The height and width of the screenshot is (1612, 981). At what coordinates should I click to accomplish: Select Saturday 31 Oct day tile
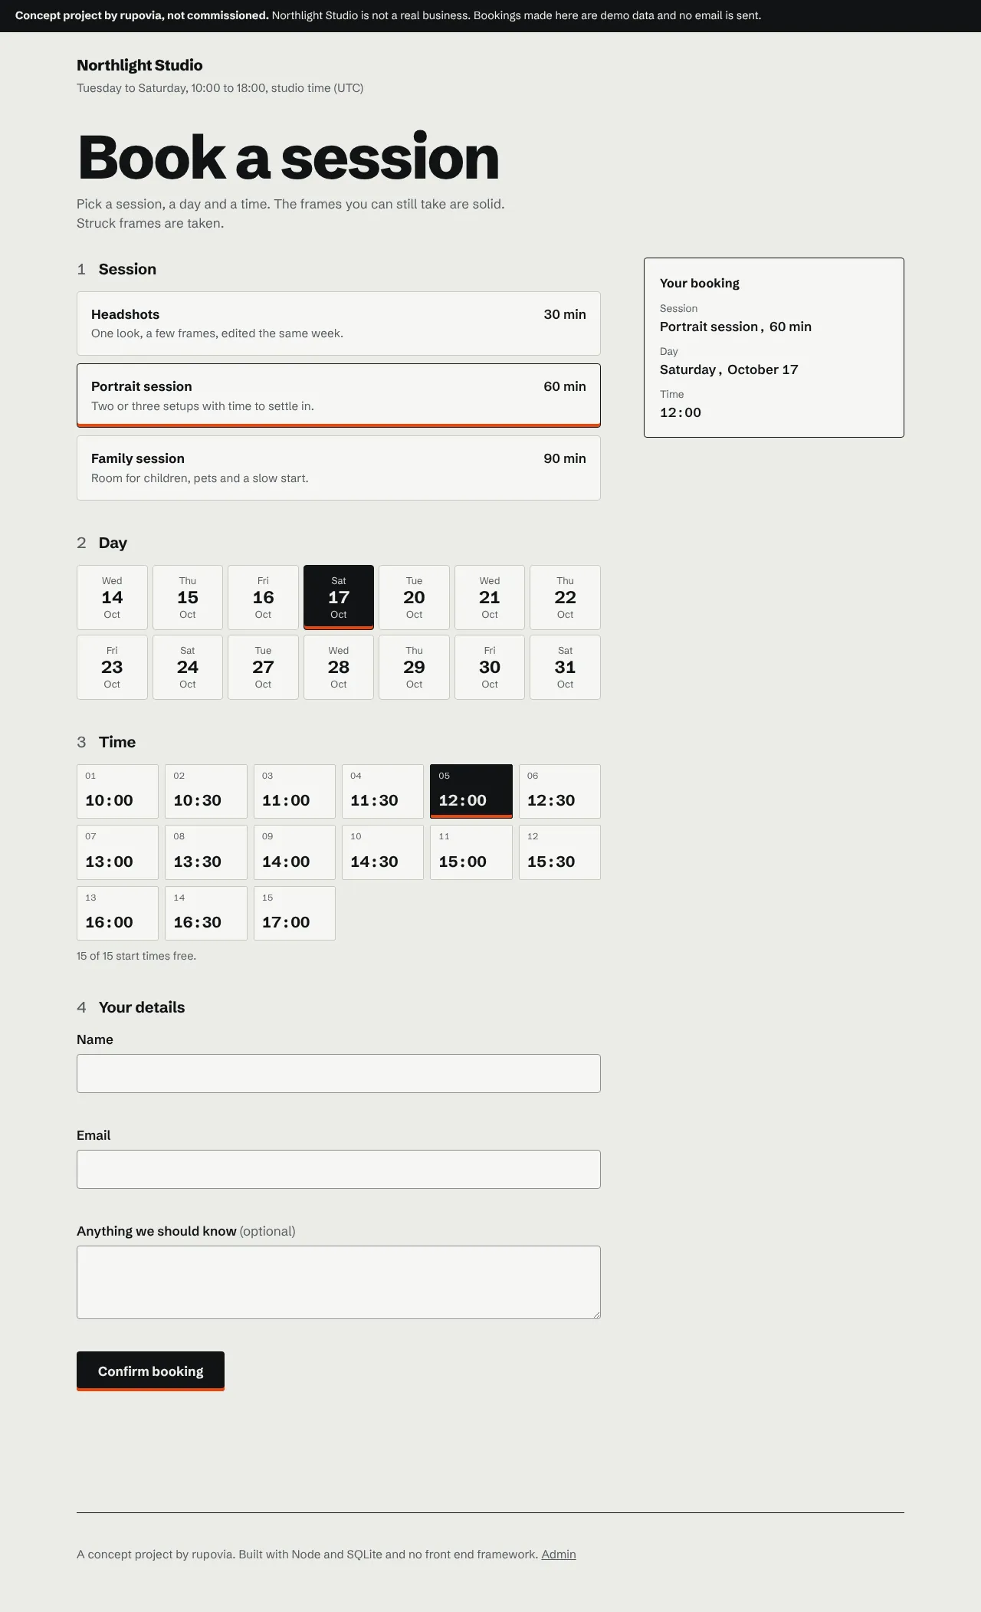[565, 667]
